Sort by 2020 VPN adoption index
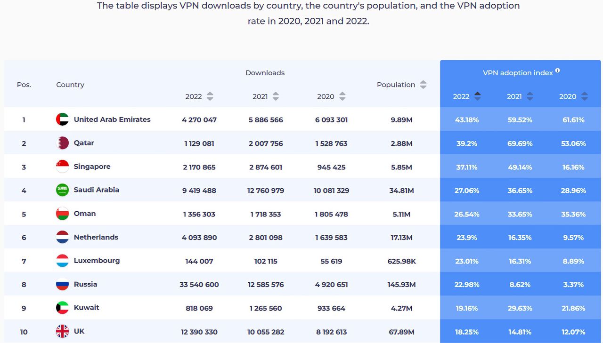The image size is (603, 343). point(585,96)
